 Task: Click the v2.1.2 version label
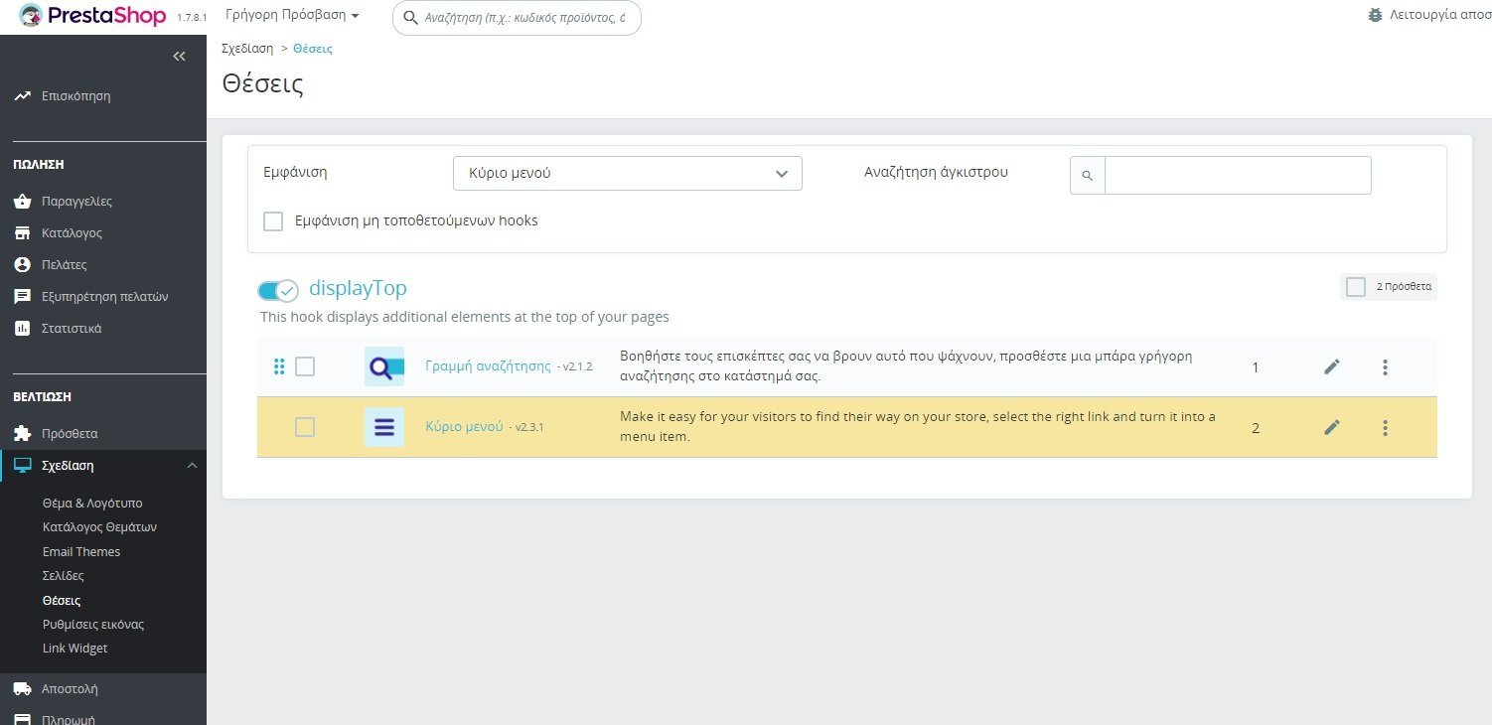[x=575, y=367]
